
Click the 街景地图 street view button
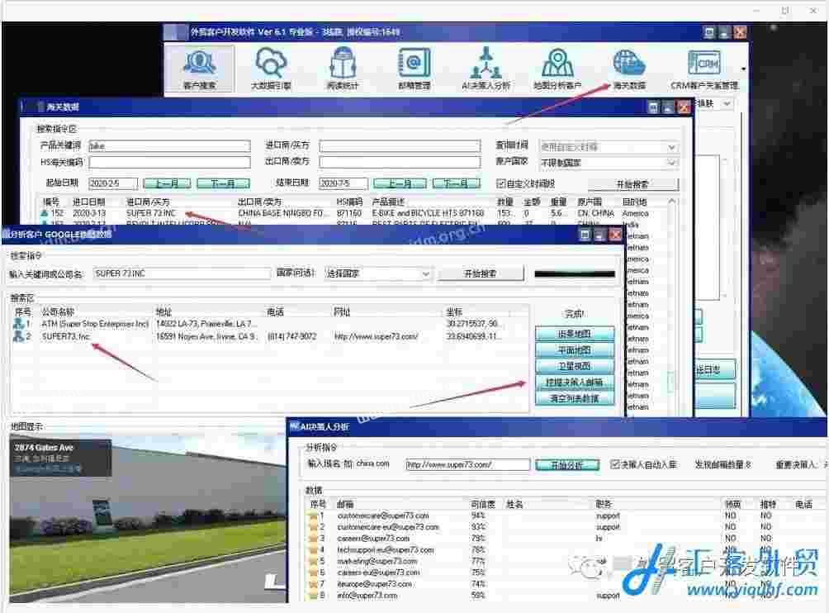(x=575, y=334)
